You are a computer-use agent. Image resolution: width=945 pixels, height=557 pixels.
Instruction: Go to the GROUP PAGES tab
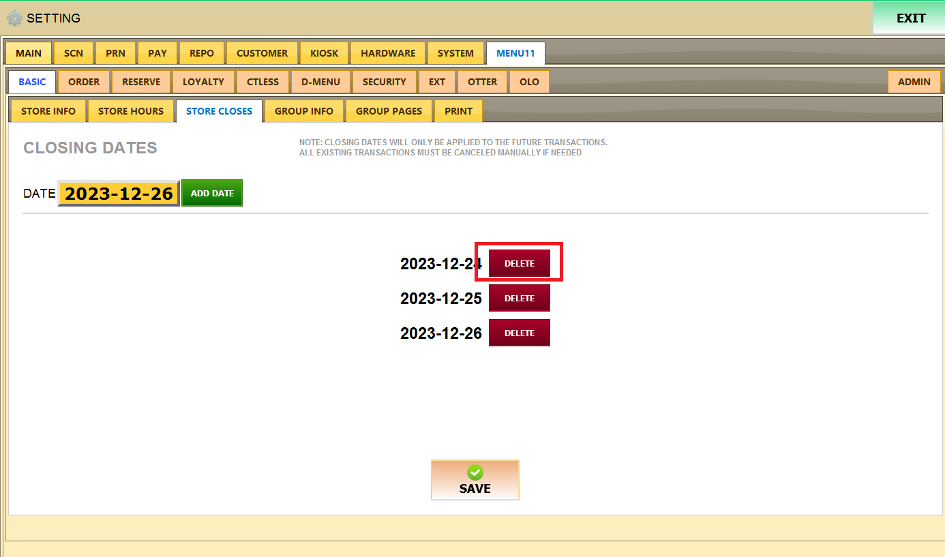pyautogui.click(x=389, y=111)
